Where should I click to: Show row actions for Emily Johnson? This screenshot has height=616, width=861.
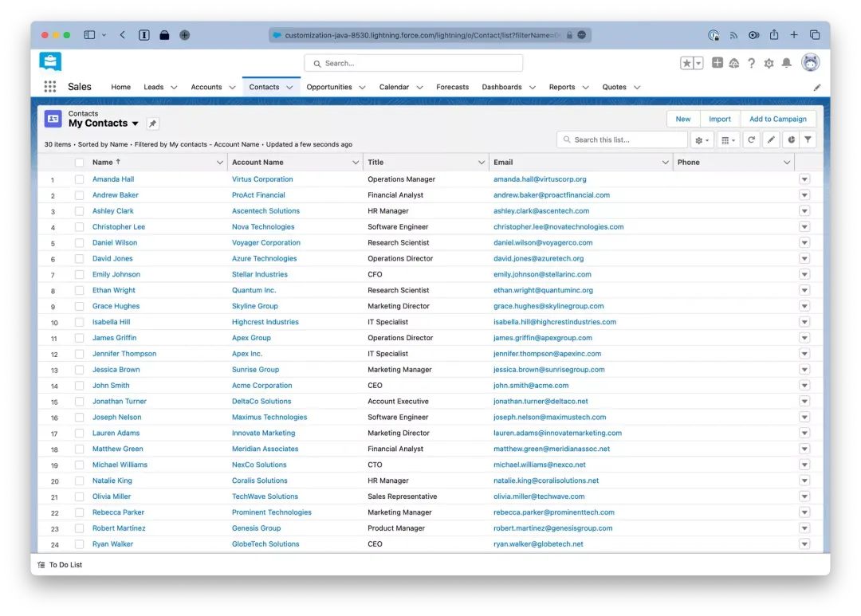[x=804, y=274]
